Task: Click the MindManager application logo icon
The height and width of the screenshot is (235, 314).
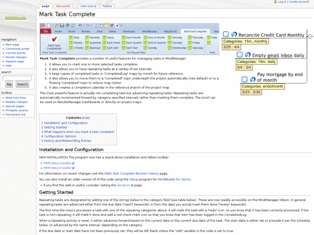Action: [43, 25]
